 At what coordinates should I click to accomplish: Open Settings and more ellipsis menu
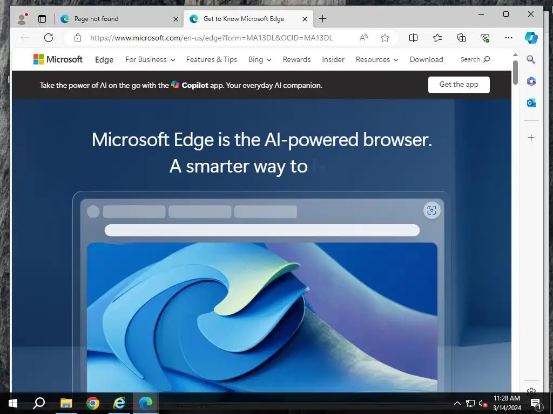click(x=509, y=38)
